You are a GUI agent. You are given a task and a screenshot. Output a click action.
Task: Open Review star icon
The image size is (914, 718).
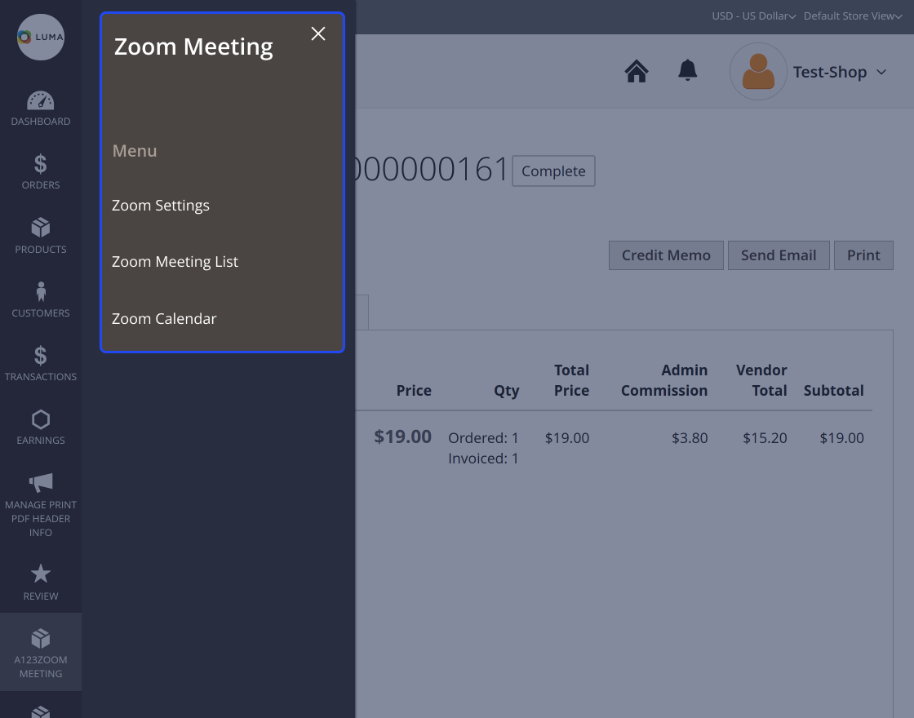[x=40, y=574]
